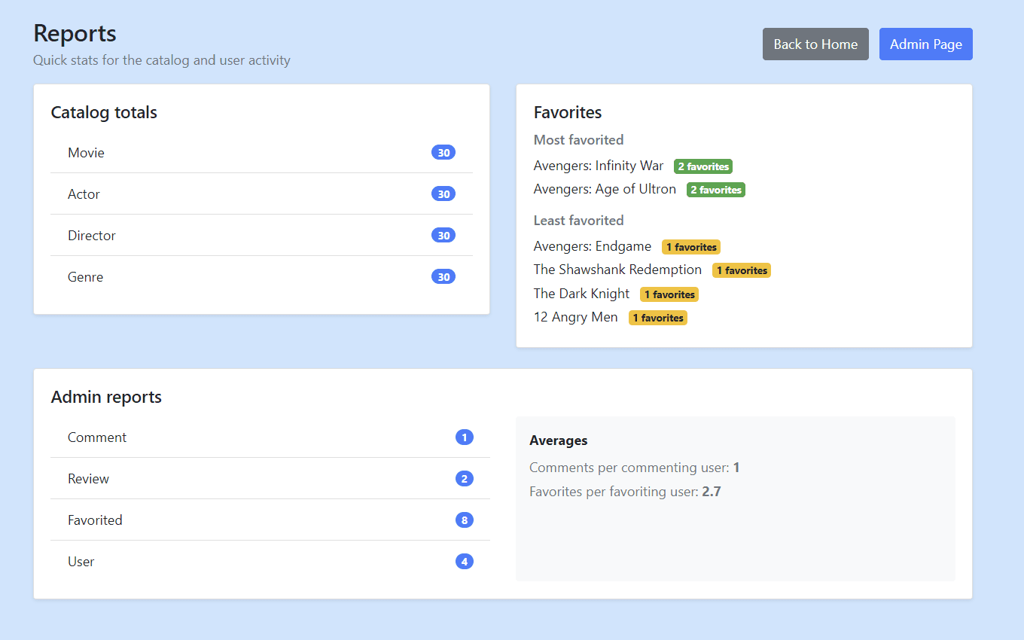Image resolution: width=1024 pixels, height=640 pixels.
Task: Open the Admin Page
Action: pos(925,44)
